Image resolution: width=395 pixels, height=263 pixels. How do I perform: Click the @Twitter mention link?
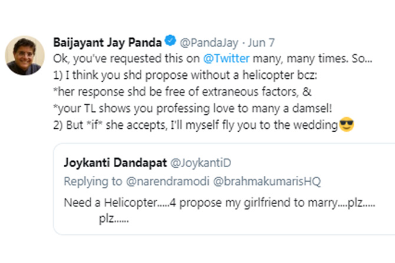tap(228, 59)
